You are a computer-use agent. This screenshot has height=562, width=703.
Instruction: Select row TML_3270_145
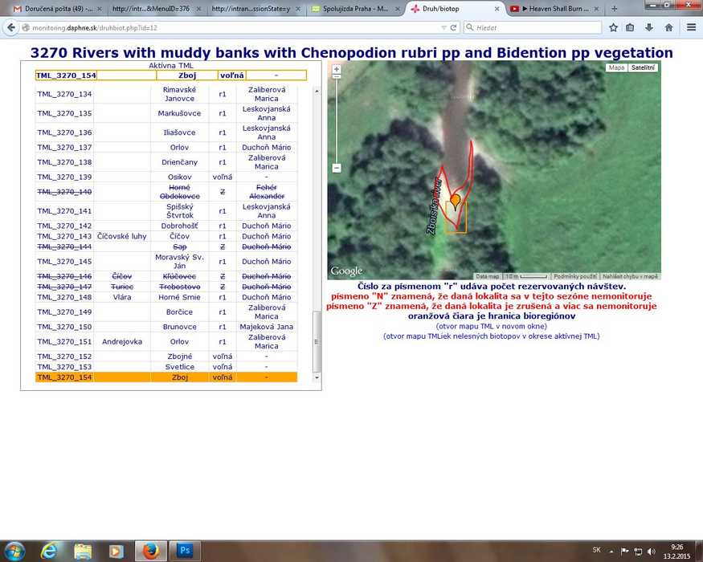(166, 261)
